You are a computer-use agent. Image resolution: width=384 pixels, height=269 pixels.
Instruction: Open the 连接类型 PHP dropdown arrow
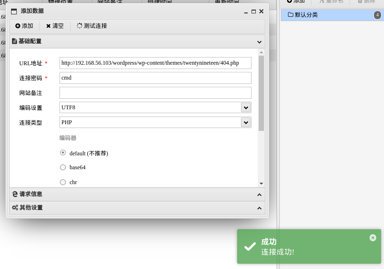pyautogui.click(x=246, y=123)
